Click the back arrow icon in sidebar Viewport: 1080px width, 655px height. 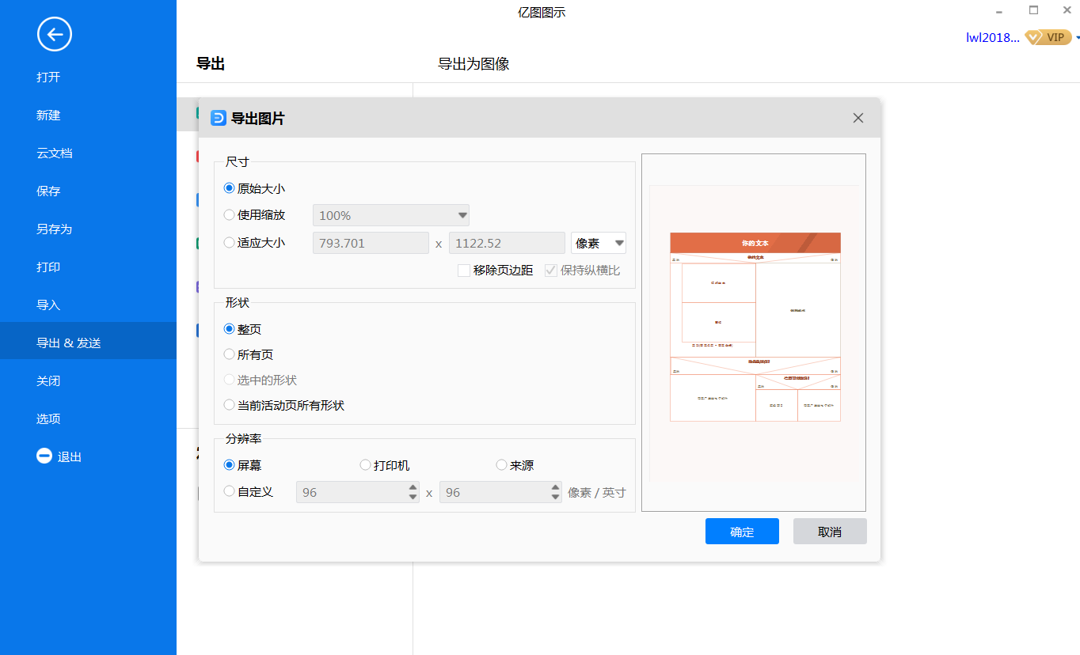[55, 33]
